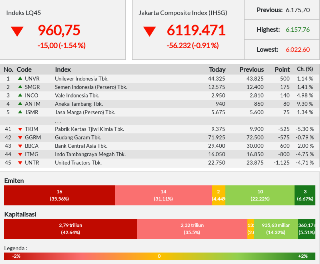Click BBCA previous price 30.000
The width and height of the screenshot is (320, 264).
coord(255,146)
